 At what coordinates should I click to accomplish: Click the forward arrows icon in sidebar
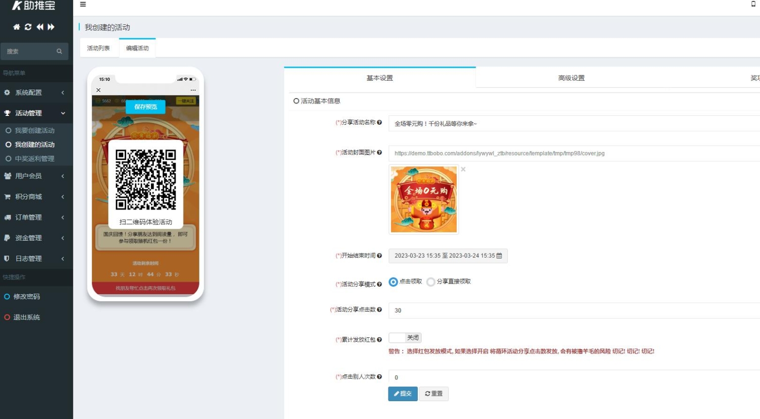(50, 27)
